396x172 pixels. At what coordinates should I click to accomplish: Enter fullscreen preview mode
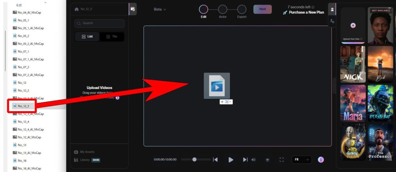click(282, 160)
